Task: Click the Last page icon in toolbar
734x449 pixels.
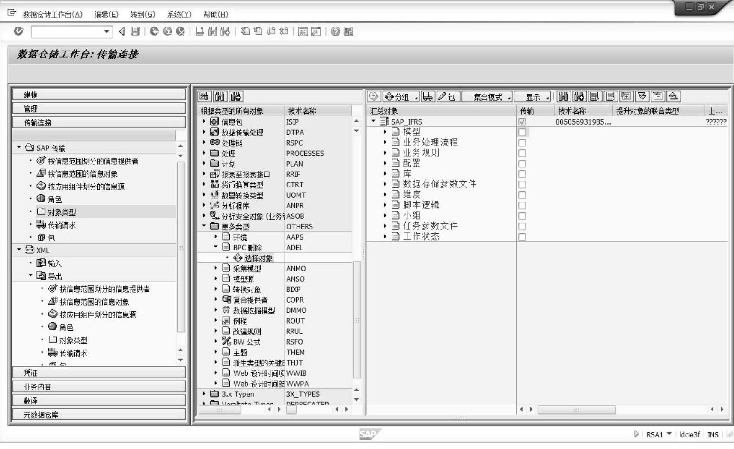Action: pos(283,31)
